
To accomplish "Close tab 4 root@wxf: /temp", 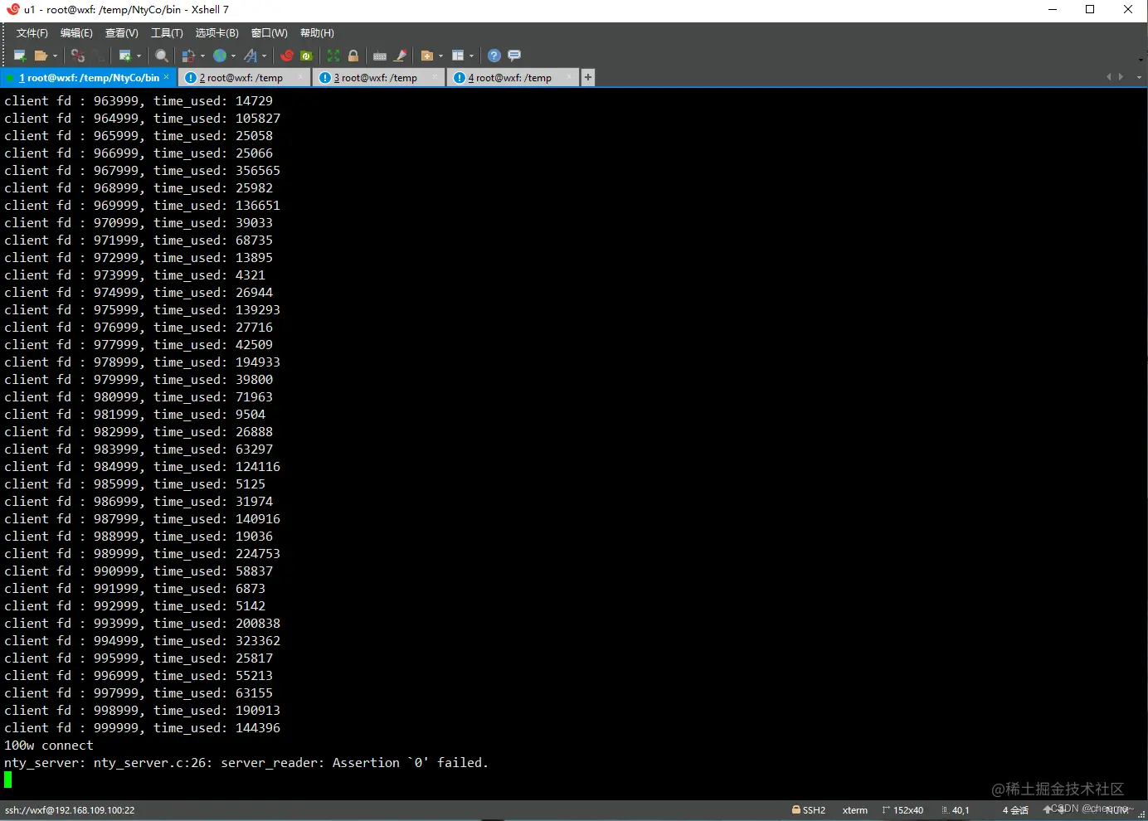I will pyautogui.click(x=569, y=76).
